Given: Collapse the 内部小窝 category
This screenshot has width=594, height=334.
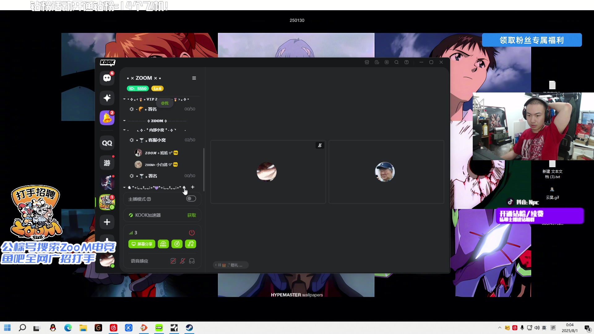Looking at the screenshot, I should click(124, 130).
